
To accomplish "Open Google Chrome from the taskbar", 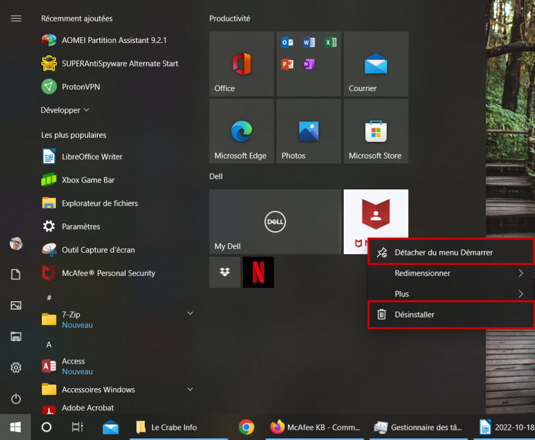I will [247, 427].
